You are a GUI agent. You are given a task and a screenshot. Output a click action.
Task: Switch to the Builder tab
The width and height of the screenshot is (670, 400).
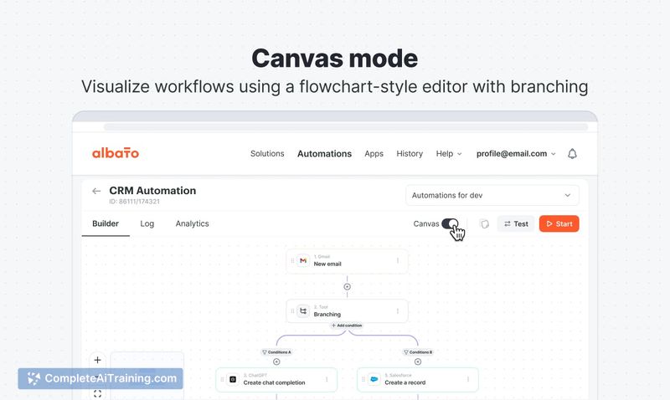[x=106, y=223]
